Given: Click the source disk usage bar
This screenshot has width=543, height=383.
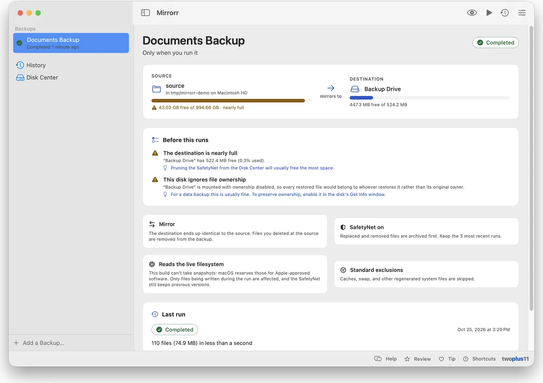Looking at the screenshot, I should pyautogui.click(x=232, y=101).
